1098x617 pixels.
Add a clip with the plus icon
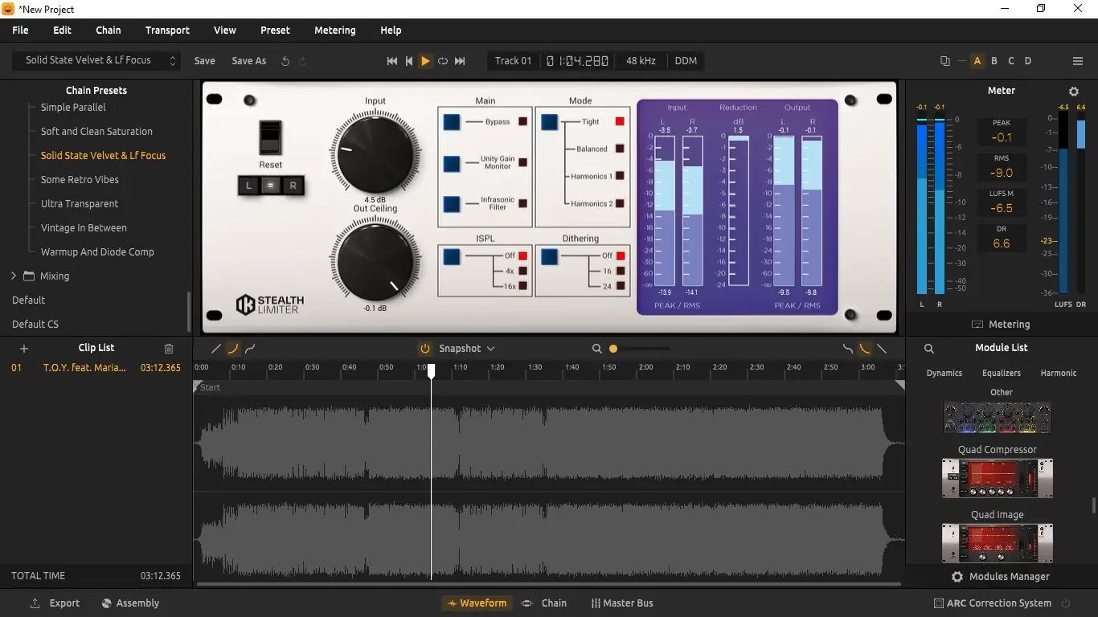tap(24, 349)
